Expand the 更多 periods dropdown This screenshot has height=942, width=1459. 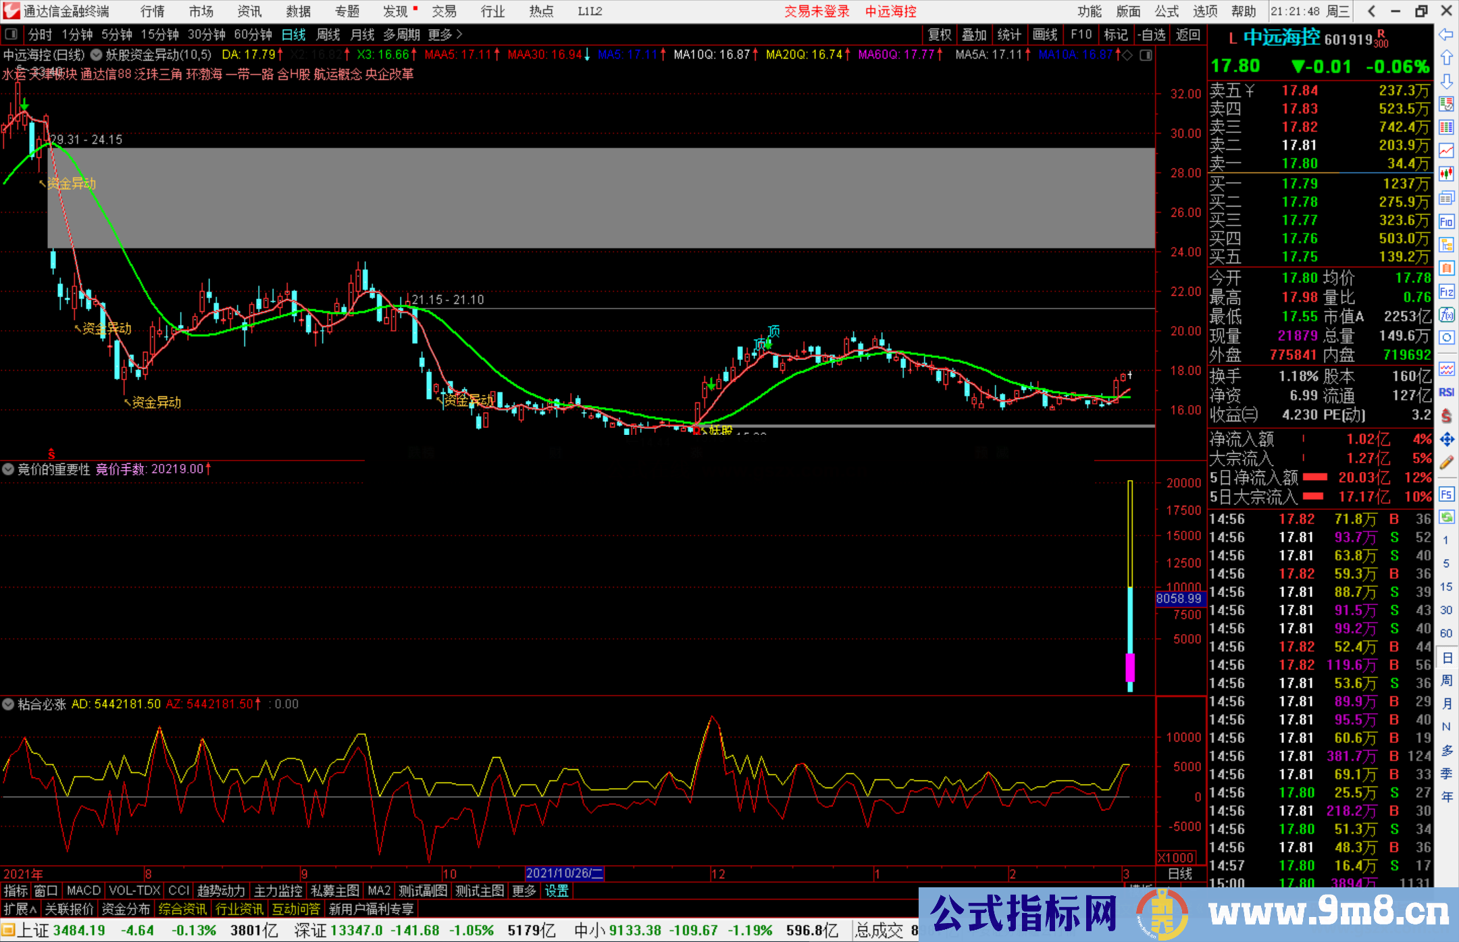point(445,34)
